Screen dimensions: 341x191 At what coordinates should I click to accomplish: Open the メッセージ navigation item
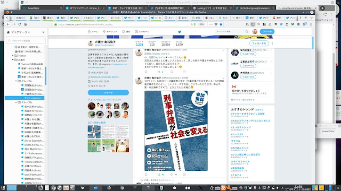[x=142, y=32]
